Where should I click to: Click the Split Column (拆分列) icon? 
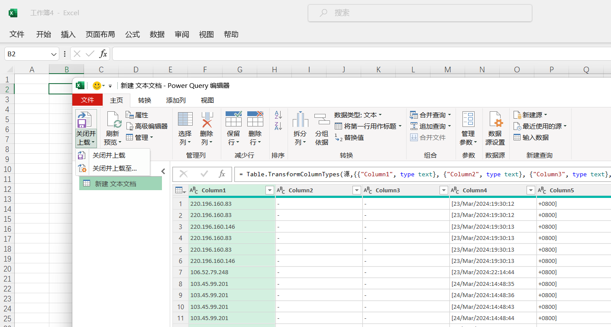(x=300, y=120)
